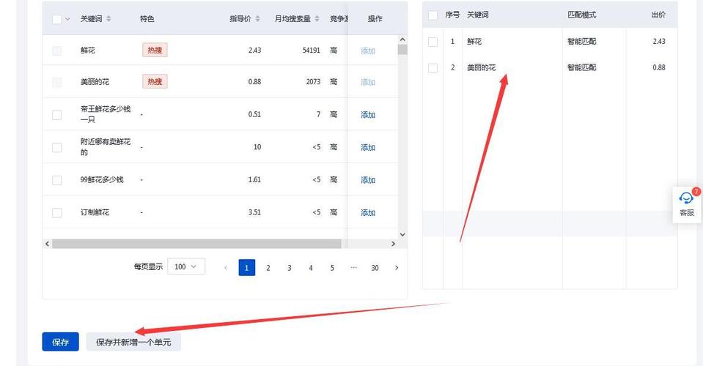The width and height of the screenshot is (703, 366).
Task: Sort by 指导价 column arrows
Action: 257,19
